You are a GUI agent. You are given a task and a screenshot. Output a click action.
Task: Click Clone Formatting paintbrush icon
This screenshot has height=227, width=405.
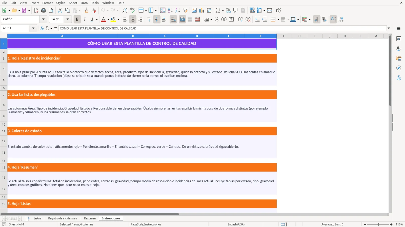(x=87, y=10)
